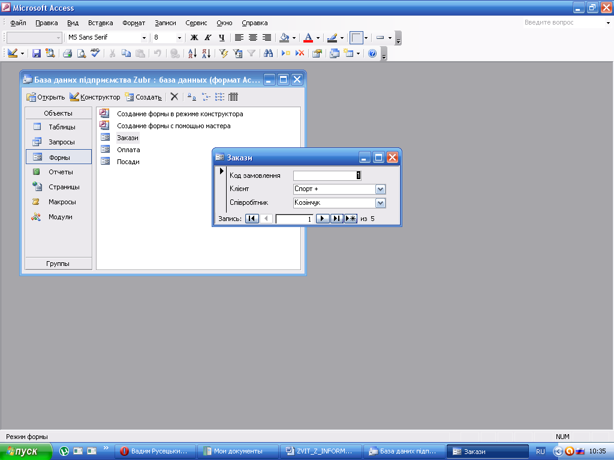Click the Copy icon in toolbar
The image size is (614, 460).
126,53
